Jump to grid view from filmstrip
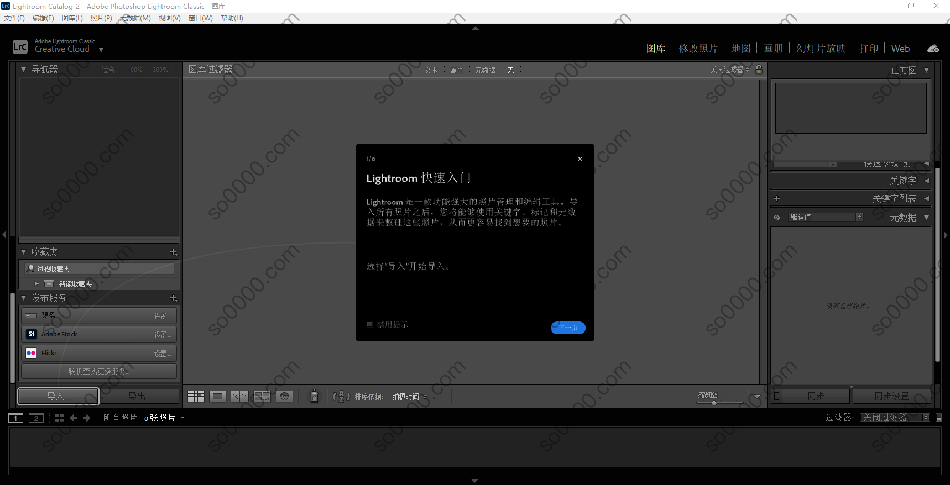 click(59, 418)
